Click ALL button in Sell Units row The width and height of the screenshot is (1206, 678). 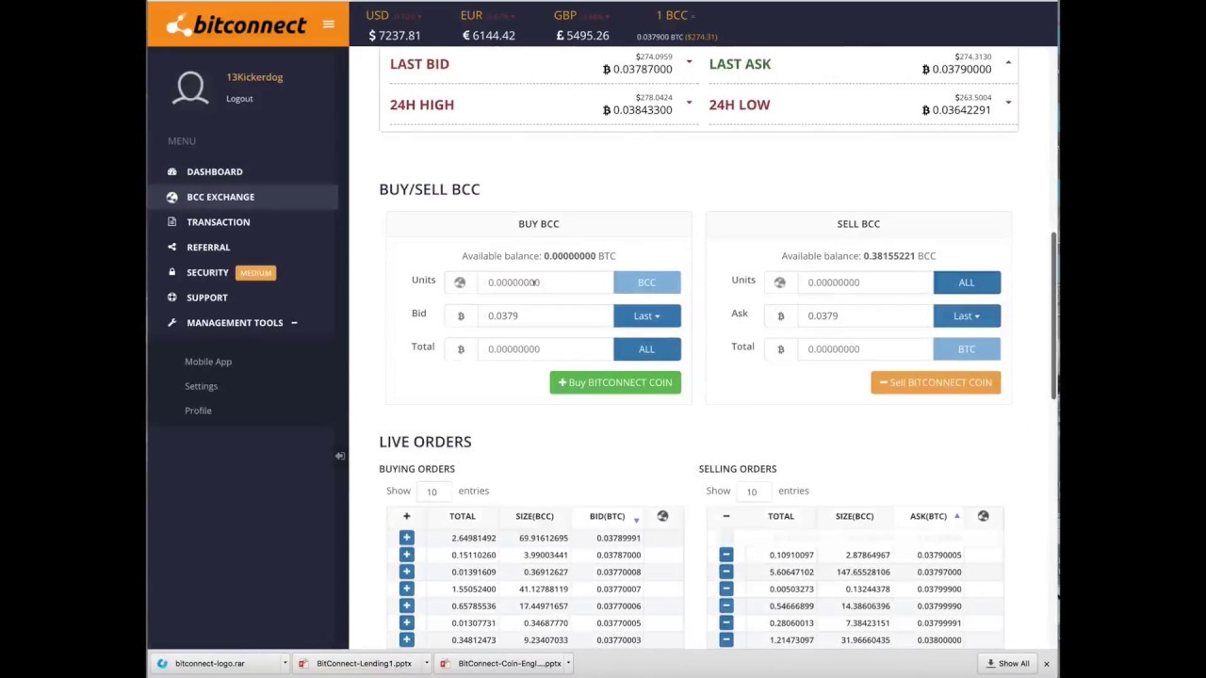click(967, 282)
